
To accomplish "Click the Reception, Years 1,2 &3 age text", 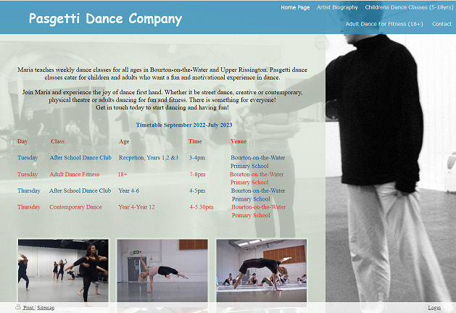I will [149, 157].
